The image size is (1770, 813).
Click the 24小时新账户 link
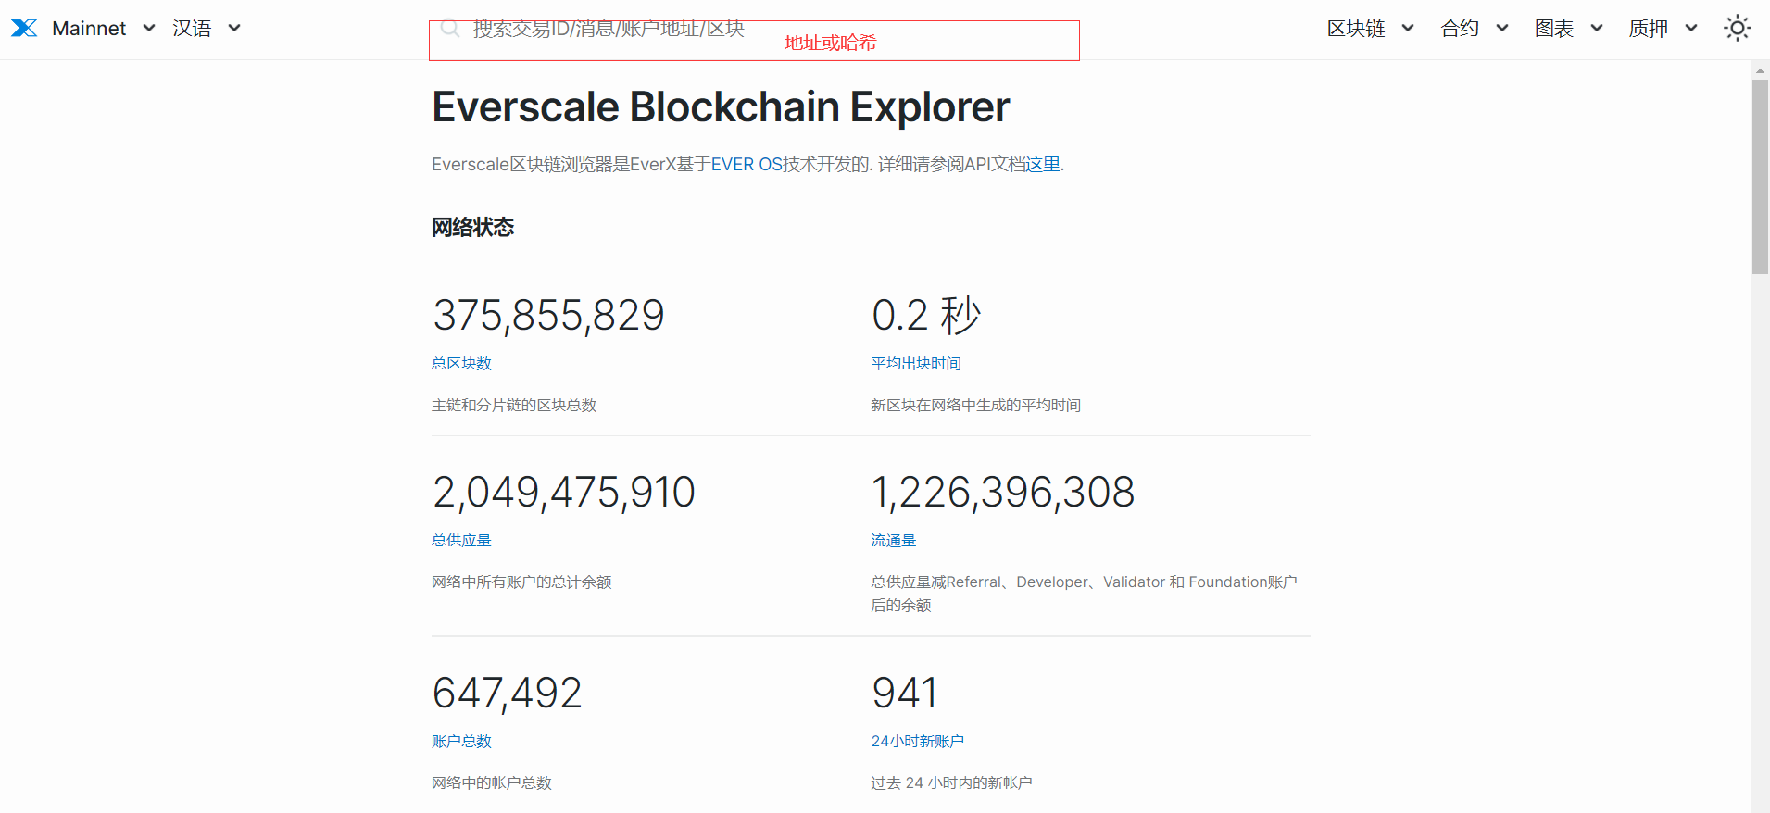coord(917,742)
